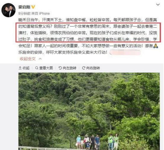
Task: Click the forest hiking photo
Action: coord(89,111)
